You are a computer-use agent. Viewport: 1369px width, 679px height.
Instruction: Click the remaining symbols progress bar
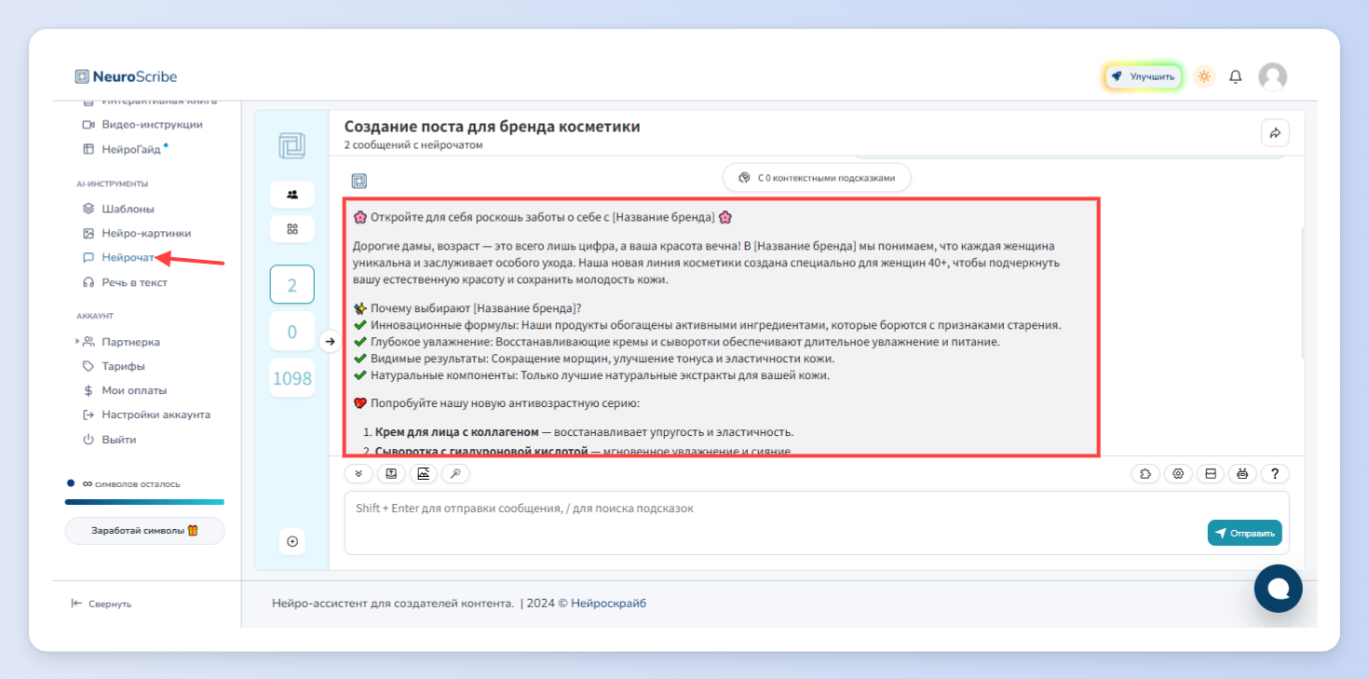[144, 501]
